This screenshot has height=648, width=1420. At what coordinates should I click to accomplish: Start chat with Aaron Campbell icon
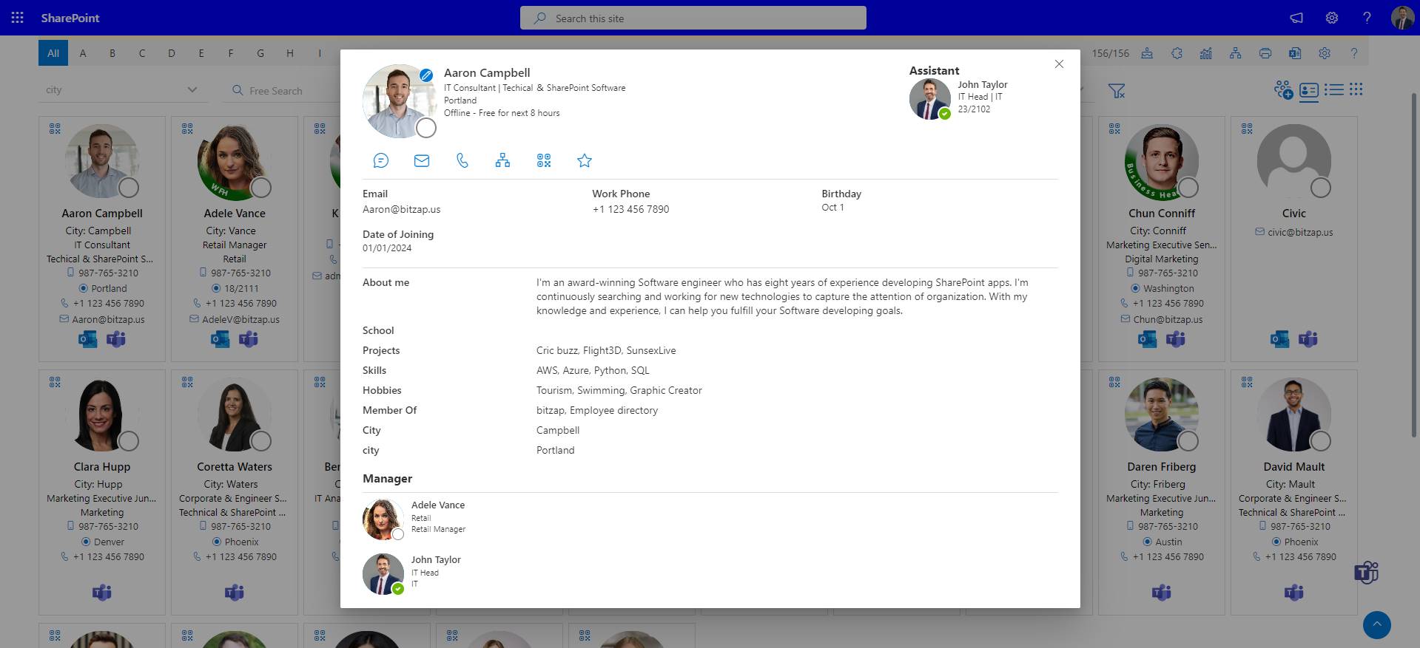(381, 160)
